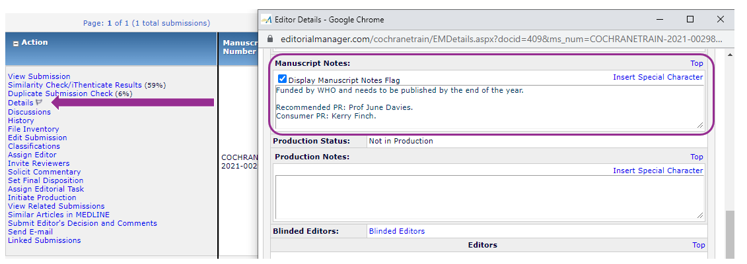Maximize the Editor Details window

[x=690, y=20]
